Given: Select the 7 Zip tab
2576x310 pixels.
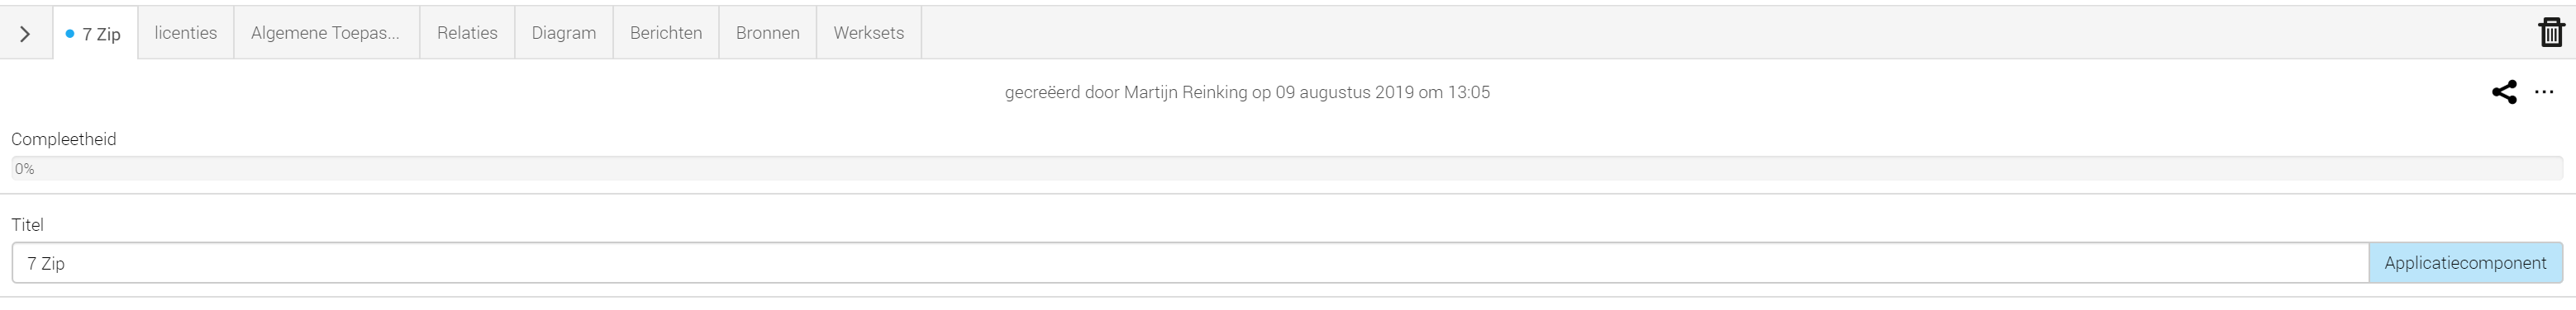Looking at the screenshot, I should point(95,34).
